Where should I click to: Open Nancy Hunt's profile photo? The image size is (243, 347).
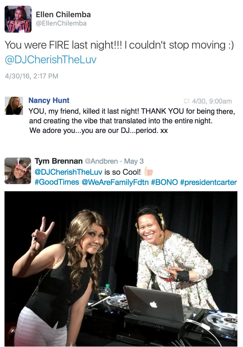[14, 106]
